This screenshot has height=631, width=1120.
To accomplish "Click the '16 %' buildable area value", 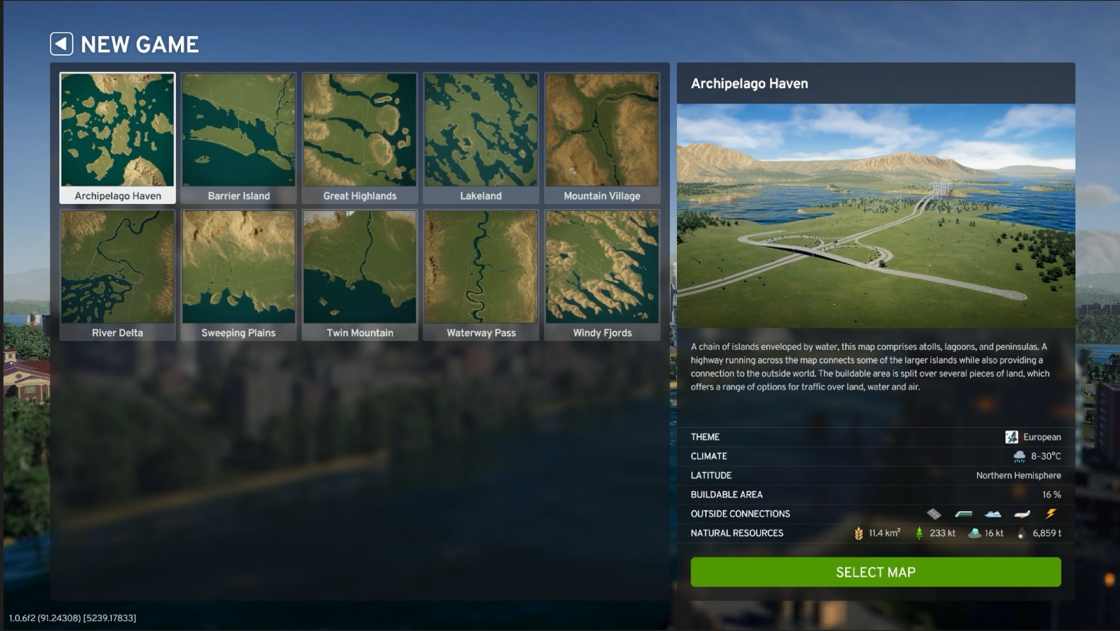I will (1051, 495).
